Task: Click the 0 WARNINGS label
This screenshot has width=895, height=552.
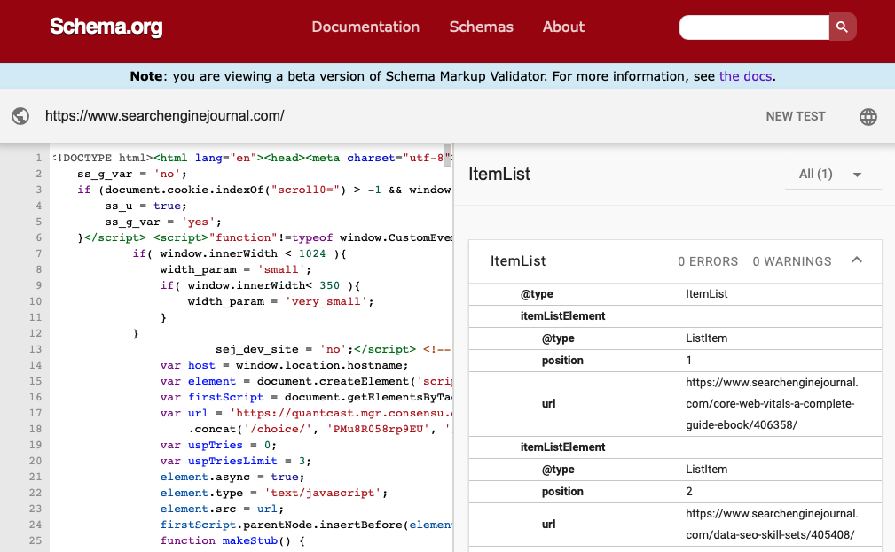Action: coord(792,261)
